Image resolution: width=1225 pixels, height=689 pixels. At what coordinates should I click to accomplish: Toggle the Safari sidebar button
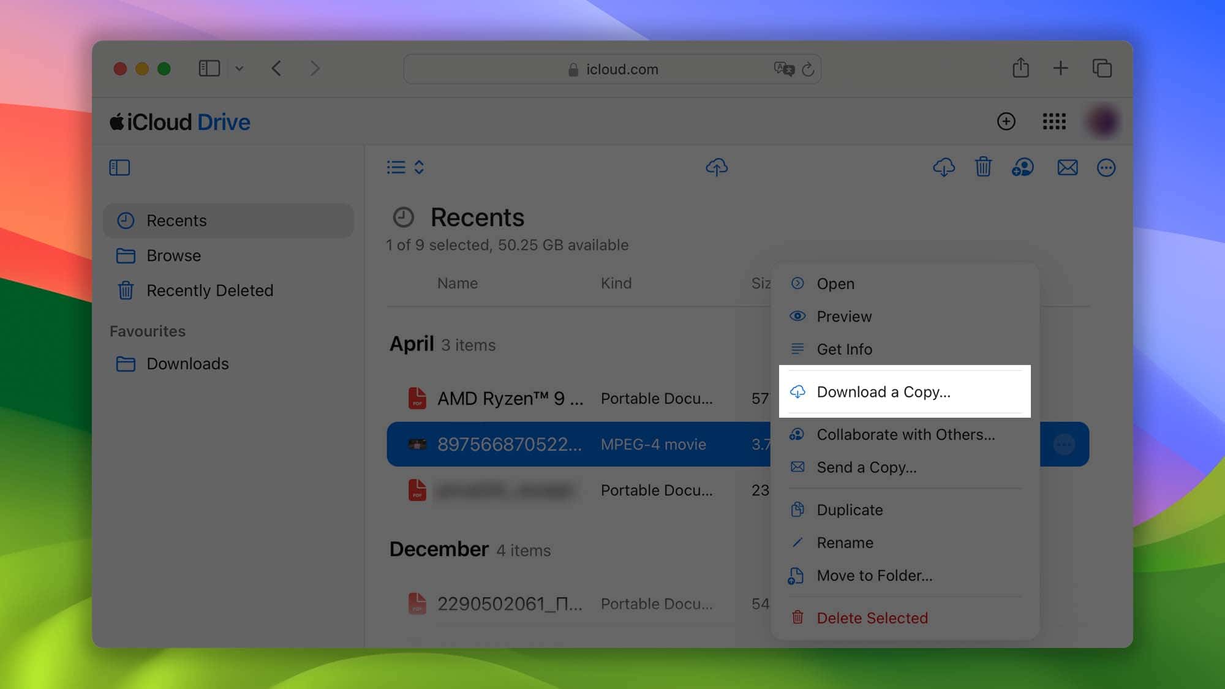pyautogui.click(x=209, y=68)
